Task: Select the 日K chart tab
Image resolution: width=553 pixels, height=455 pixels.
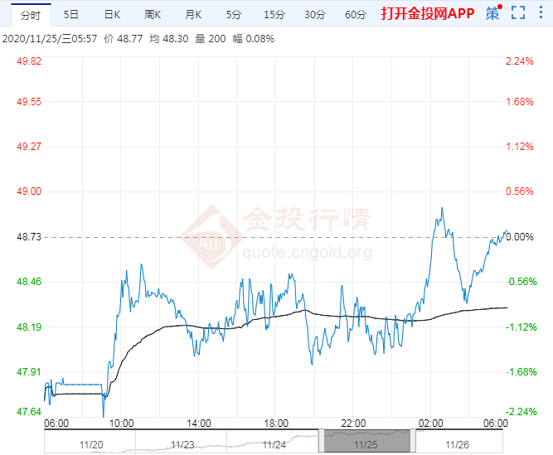Action: (112, 14)
